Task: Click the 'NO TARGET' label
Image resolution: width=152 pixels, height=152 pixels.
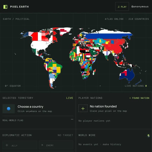Action: click(x=65, y=135)
